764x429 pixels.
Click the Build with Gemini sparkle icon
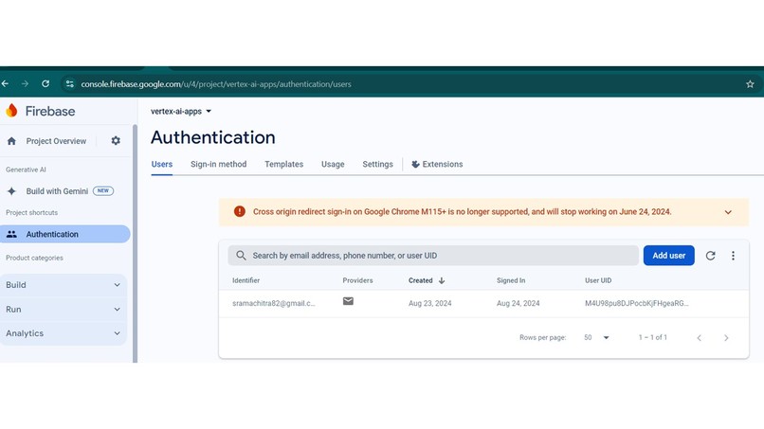point(11,191)
